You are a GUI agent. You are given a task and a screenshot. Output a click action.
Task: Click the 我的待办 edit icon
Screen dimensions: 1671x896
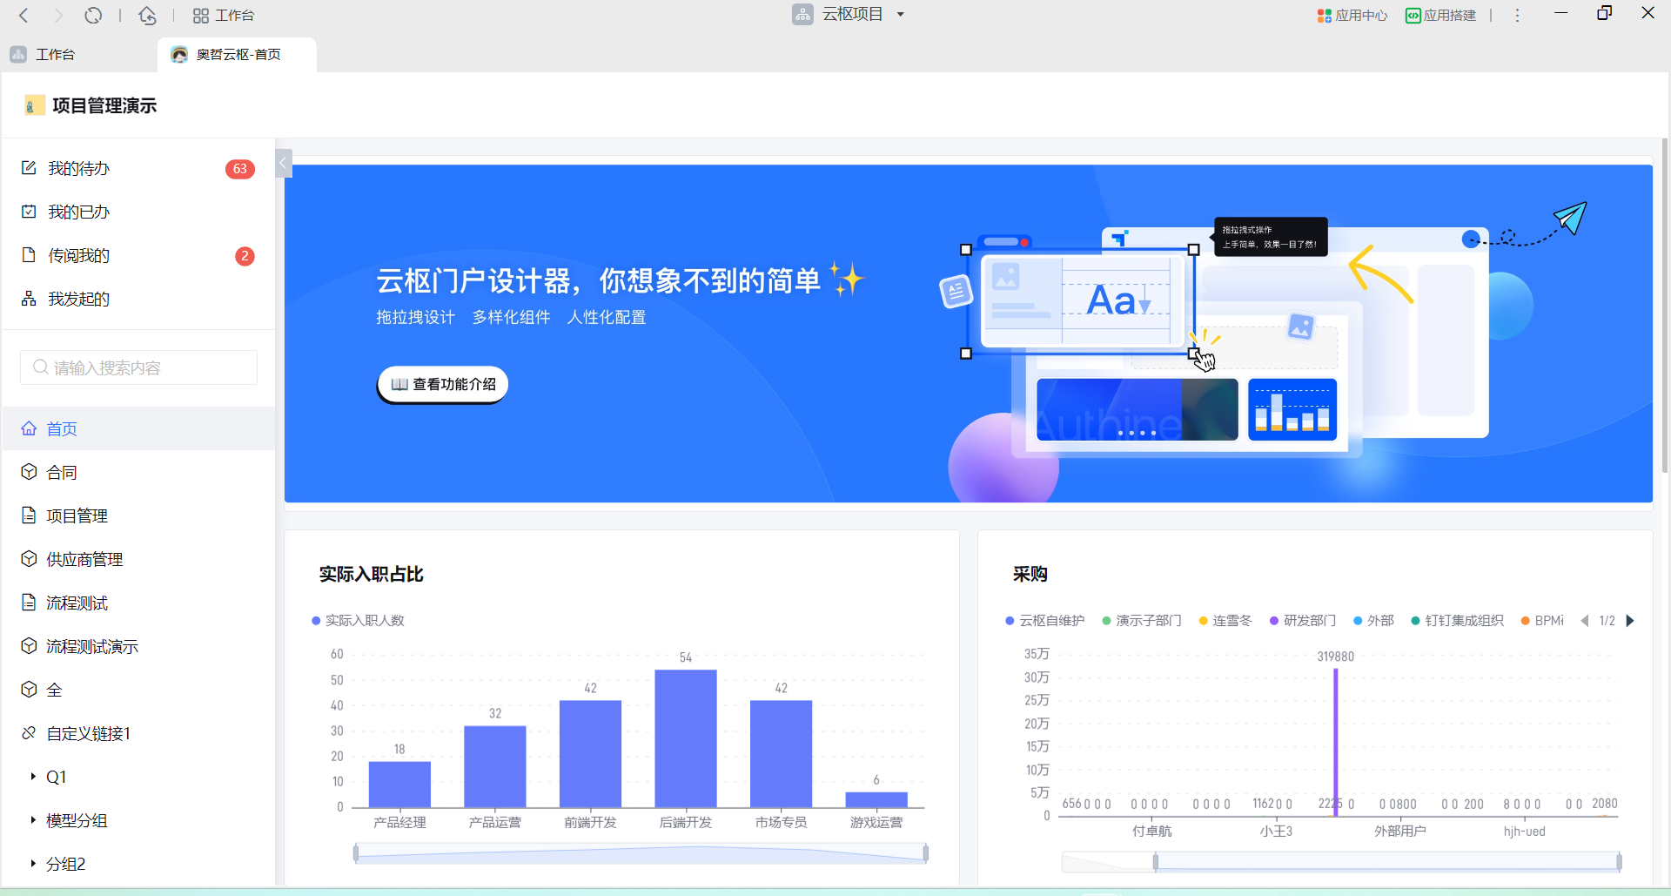[29, 167]
